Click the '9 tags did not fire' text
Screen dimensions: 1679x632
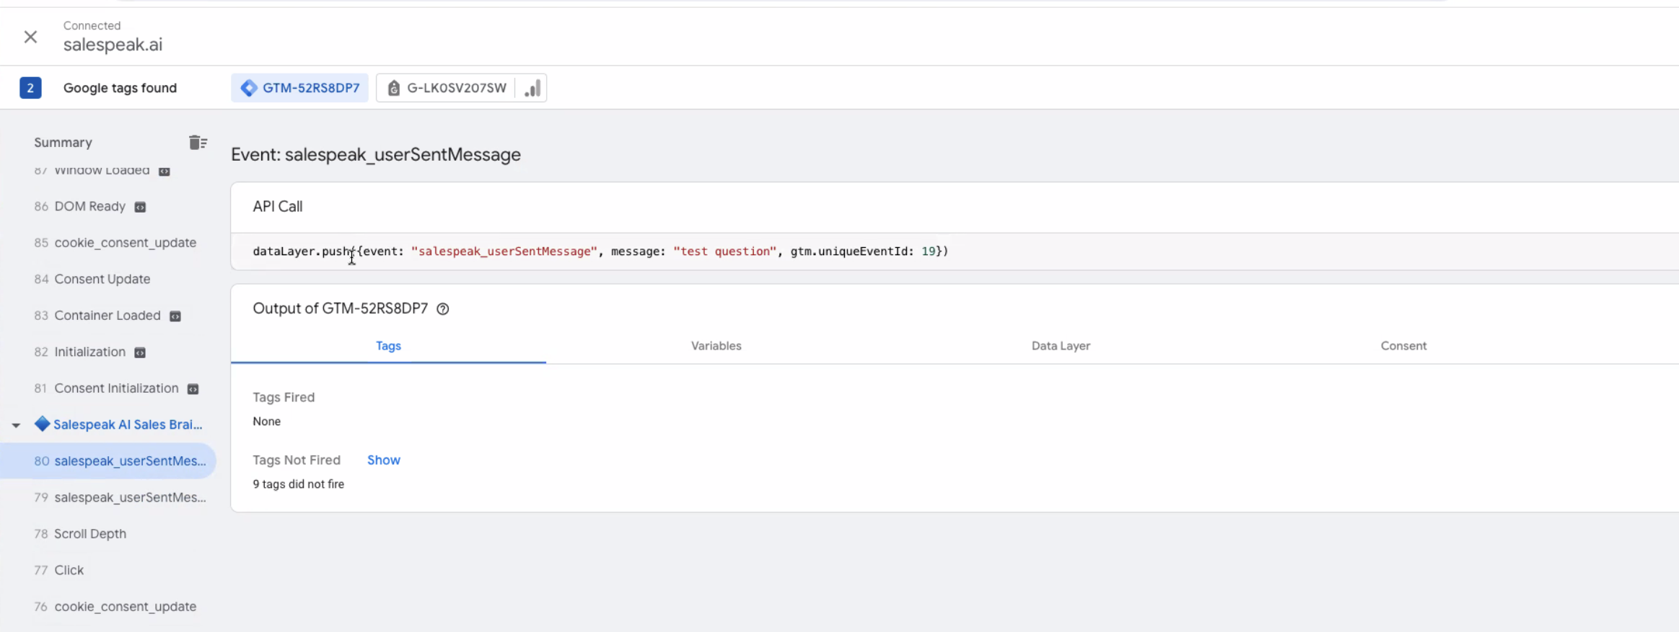[x=298, y=484]
